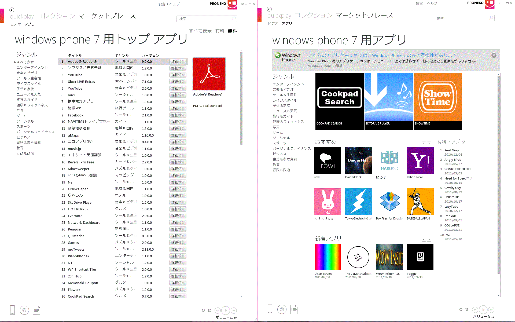The width and height of the screenshot is (515, 322).
Task: Click the PRONEKO profile tile in left window
Action: click(x=232, y=5)
